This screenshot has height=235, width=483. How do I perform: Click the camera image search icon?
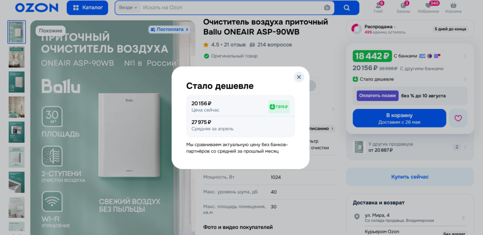point(327,8)
